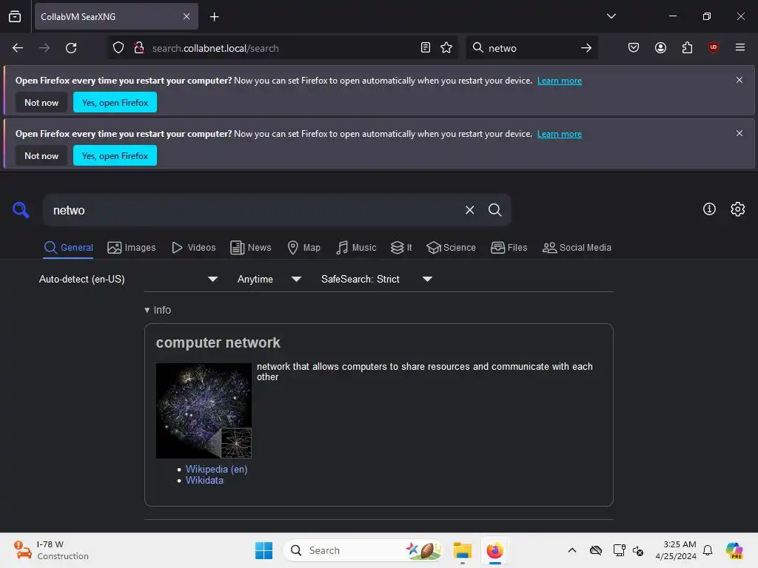Switch to the News category
Screen dimensions: 758x568
click(x=251, y=247)
